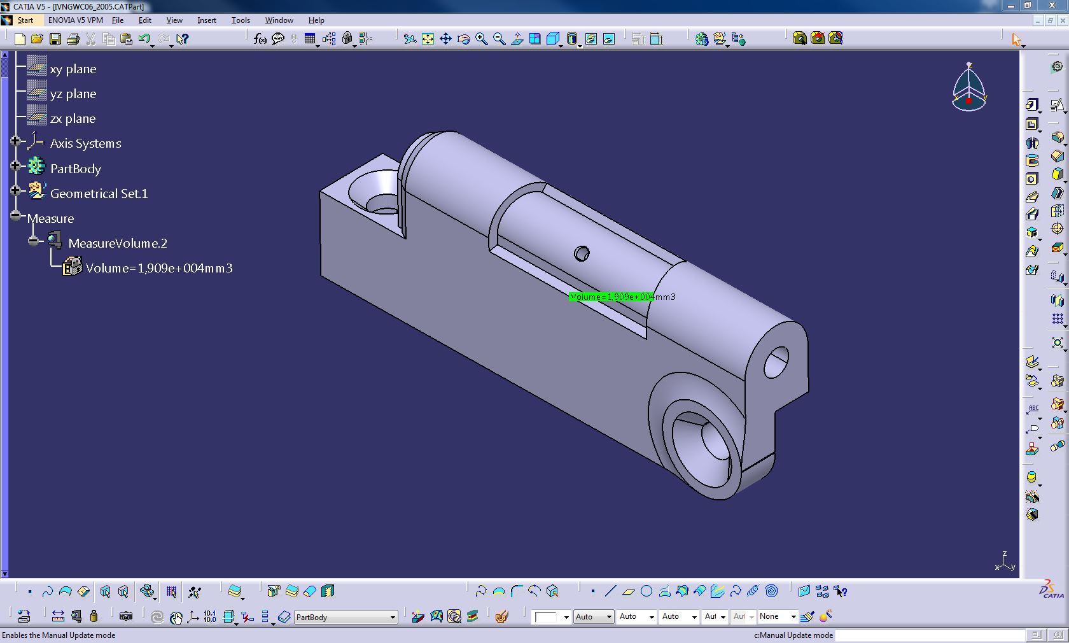The width and height of the screenshot is (1069, 643).
Task: Click the command input field in status bar
Action: (x=930, y=635)
